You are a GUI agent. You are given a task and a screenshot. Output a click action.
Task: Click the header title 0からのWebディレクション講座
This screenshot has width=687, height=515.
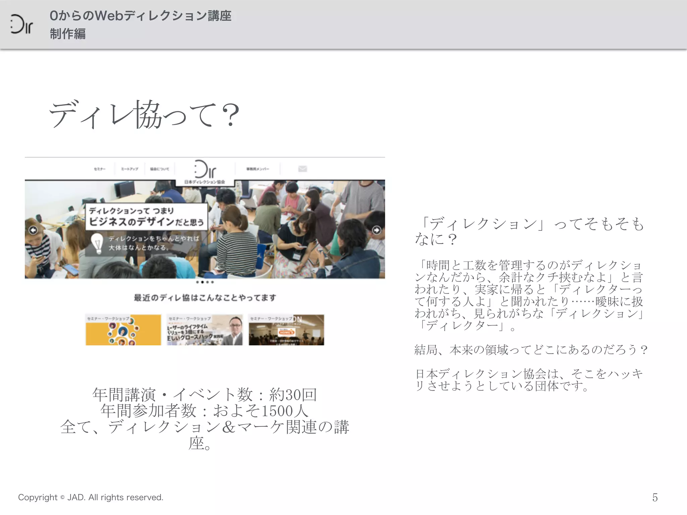[141, 16]
